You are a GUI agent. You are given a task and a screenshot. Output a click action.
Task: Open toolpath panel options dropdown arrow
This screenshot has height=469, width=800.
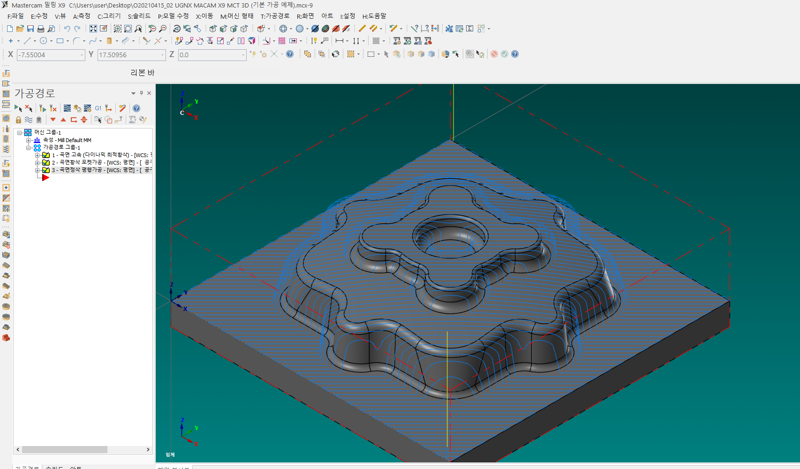point(133,93)
